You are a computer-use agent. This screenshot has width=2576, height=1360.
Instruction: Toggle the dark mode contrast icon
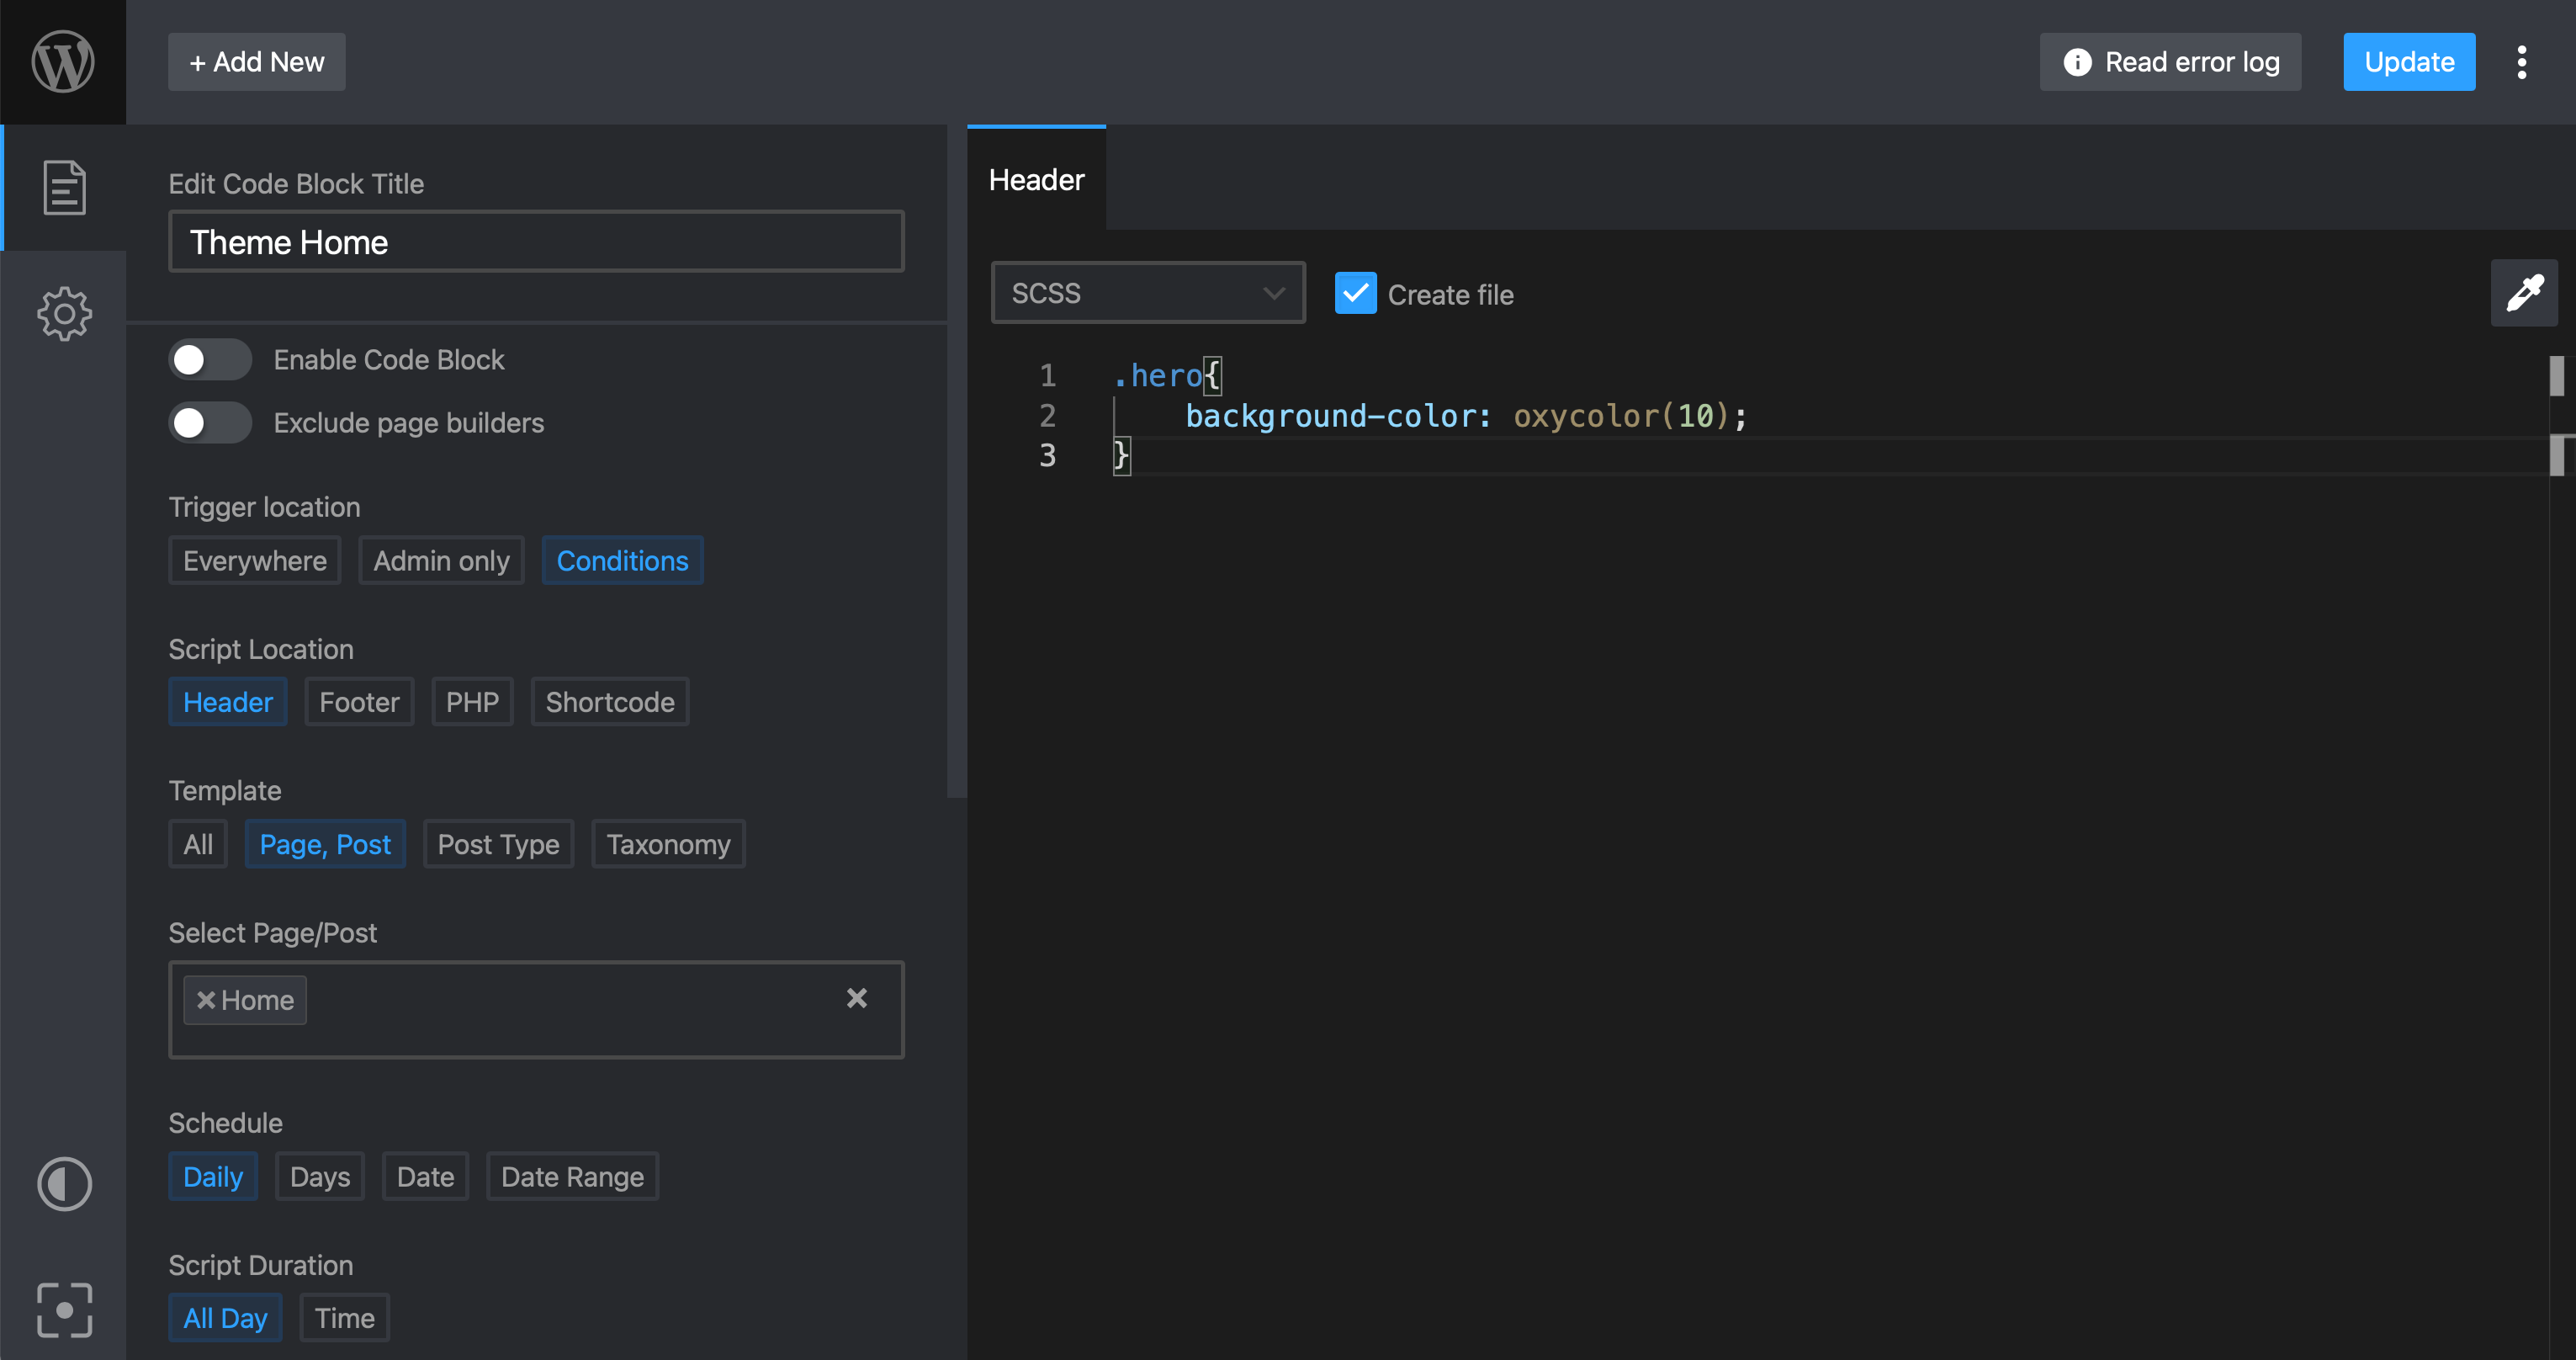pos(64,1184)
